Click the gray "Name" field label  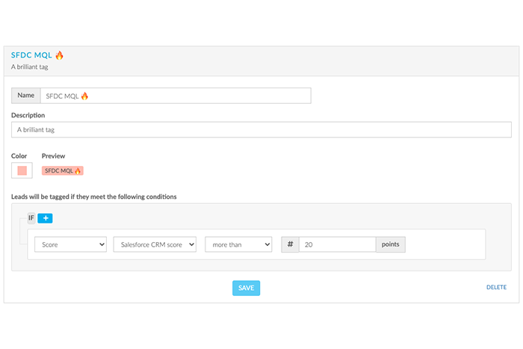[x=26, y=96]
